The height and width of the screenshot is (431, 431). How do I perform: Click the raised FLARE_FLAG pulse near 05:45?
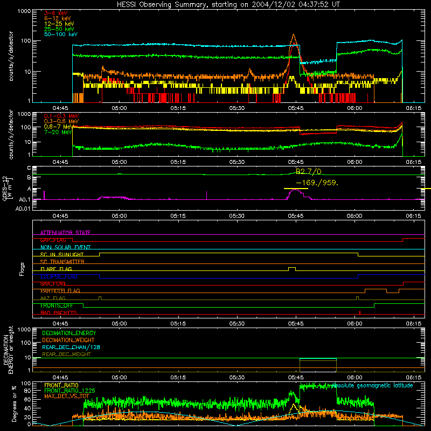[292, 268]
